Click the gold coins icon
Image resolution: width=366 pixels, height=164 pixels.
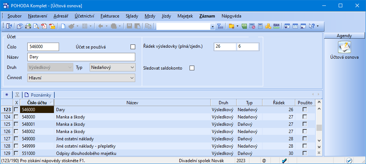click(268, 26)
